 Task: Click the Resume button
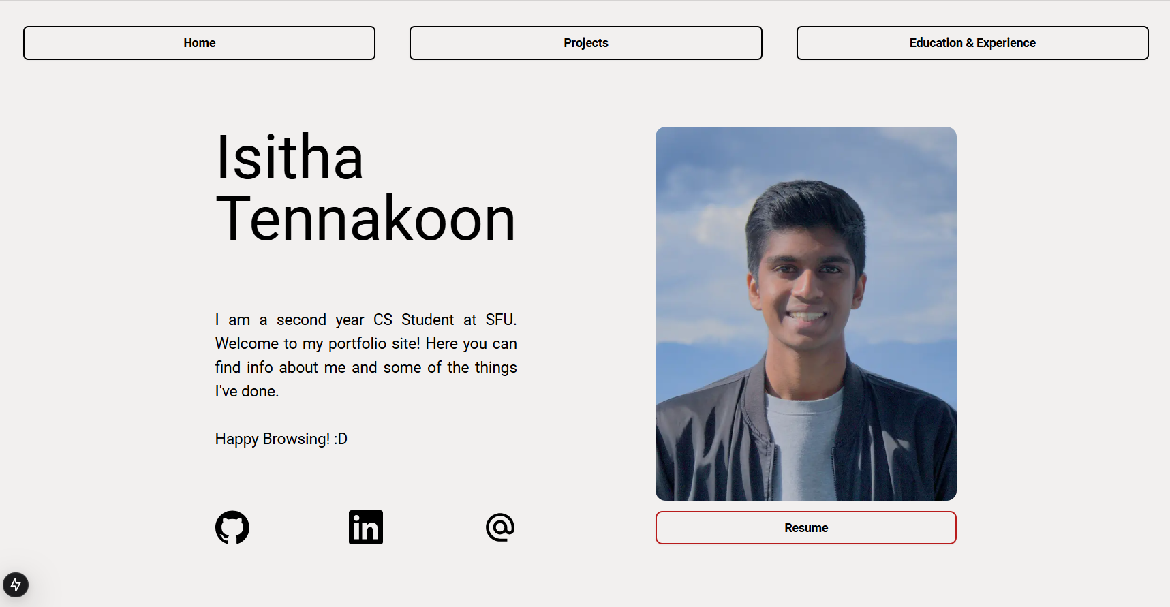point(806,528)
